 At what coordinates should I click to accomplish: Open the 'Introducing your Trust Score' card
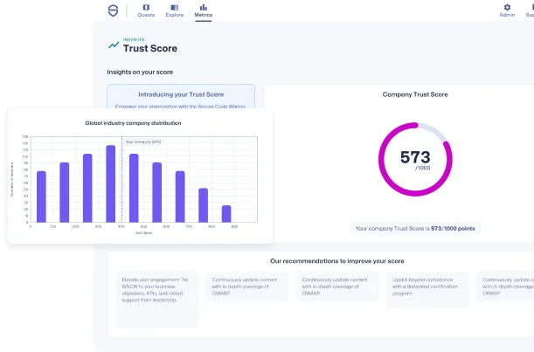pyautogui.click(x=181, y=96)
